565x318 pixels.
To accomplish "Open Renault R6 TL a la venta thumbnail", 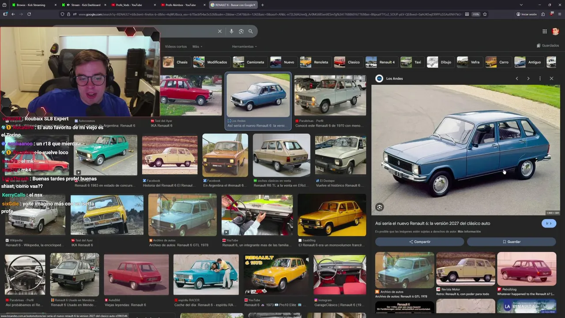I will pyautogui.click(x=282, y=155).
